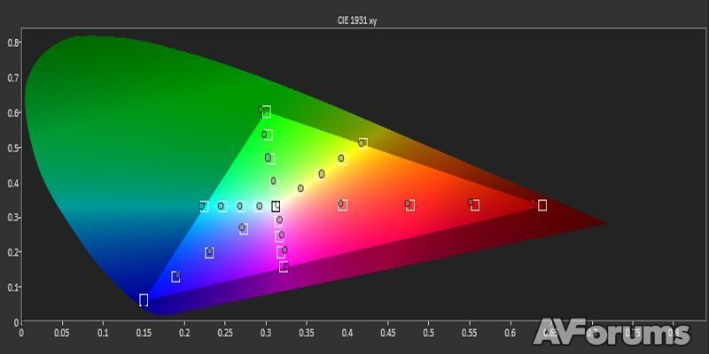
Task: Select the 100% saturated blue target square
Action: point(144,300)
